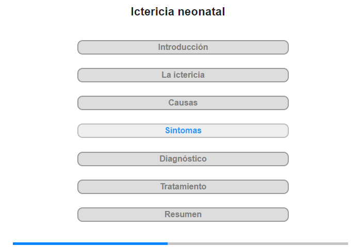Choose the Causas chapter entry

pyautogui.click(x=183, y=103)
